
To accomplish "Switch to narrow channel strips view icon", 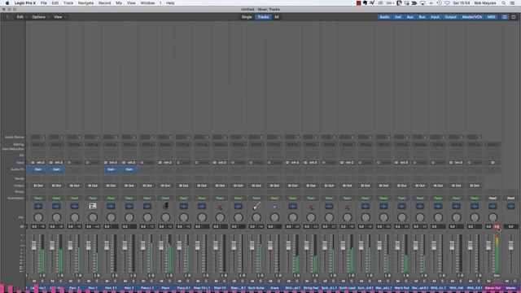I will 505,17.
